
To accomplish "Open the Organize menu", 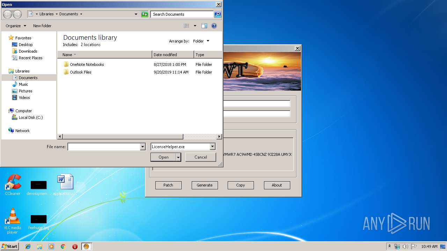I will pos(16,26).
